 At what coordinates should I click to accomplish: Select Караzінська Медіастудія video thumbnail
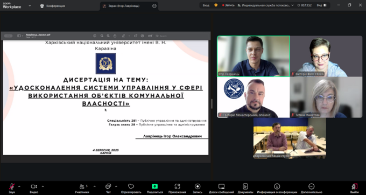(x=290, y=138)
